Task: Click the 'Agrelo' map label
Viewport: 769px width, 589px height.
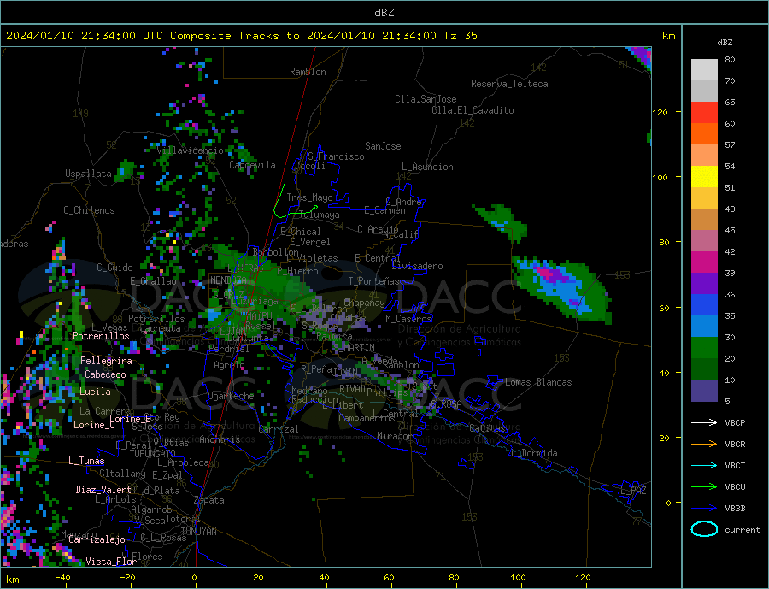Action: coord(229,366)
